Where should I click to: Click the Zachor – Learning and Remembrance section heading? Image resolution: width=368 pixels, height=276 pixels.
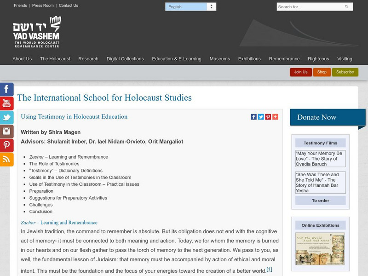coord(59,223)
